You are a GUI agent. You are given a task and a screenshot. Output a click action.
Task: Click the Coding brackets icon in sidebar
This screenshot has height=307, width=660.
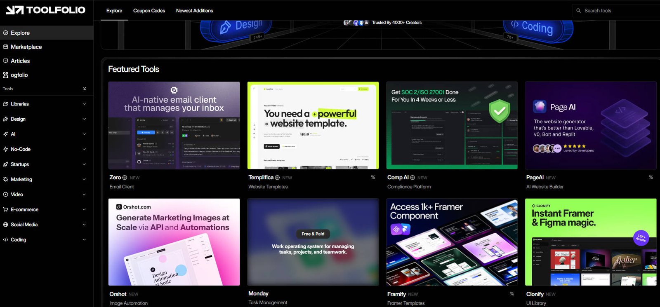(5, 239)
